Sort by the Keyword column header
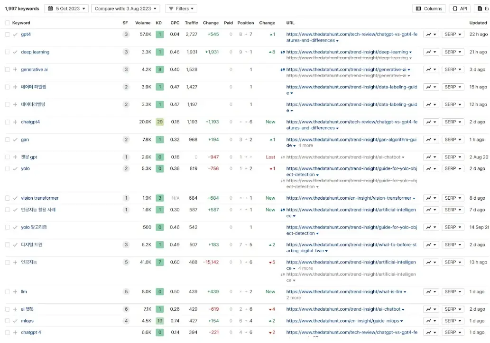Screen dimensions: 490x343 (x=21, y=23)
